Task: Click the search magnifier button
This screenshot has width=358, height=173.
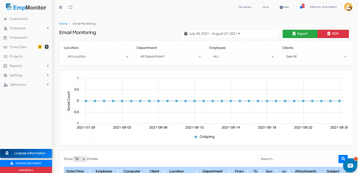Action: (343, 159)
